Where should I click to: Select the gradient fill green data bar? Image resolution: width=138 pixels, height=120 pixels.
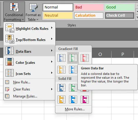[x=73, y=58]
